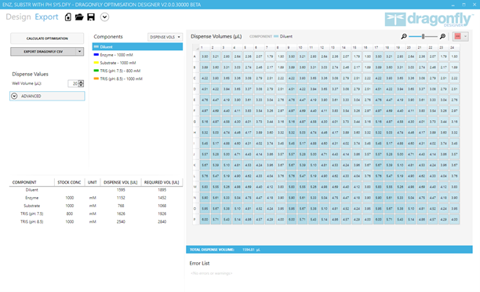Open Export Dragonfly CSV dropdown arrow
The image size is (480, 292).
click(x=79, y=52)
